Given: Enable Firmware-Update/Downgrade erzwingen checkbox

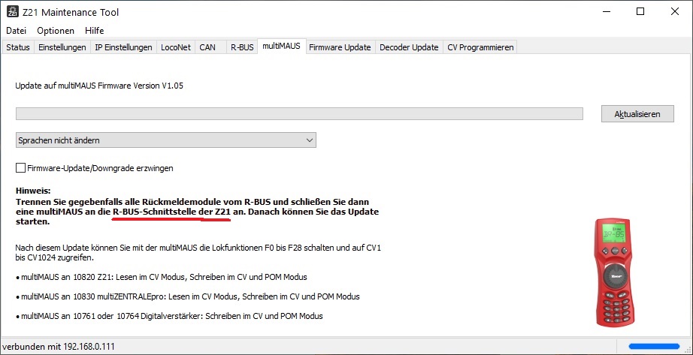Looking at the screenshot, I should [x=20, y=168].
